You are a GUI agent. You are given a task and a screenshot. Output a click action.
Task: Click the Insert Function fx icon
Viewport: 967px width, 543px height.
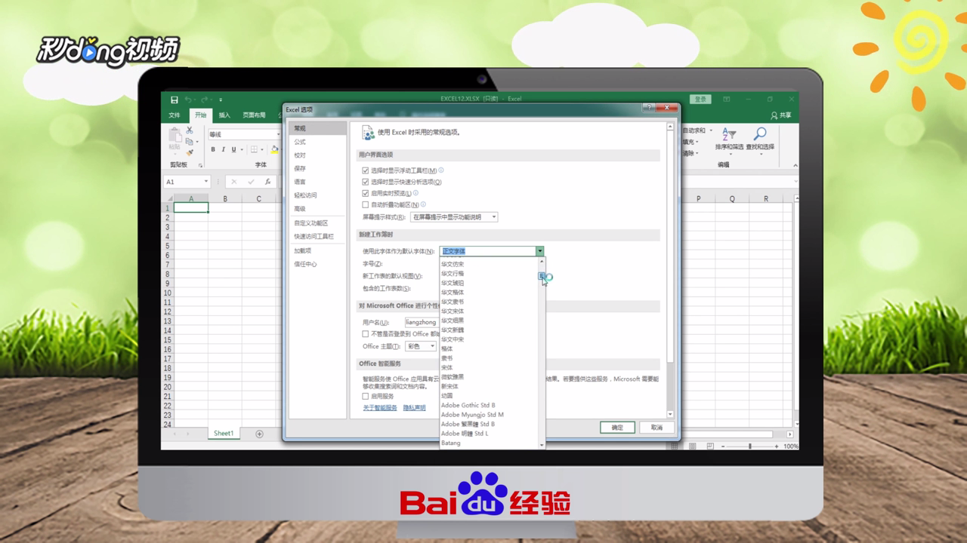coord(267,182)
